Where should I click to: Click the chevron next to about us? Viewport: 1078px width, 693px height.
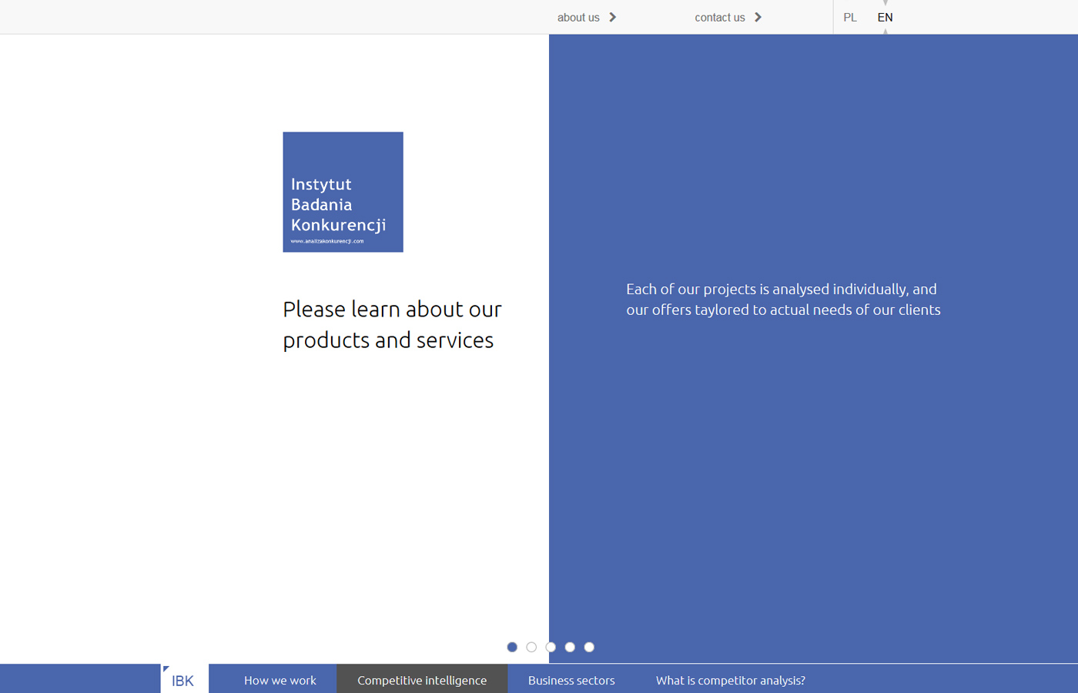point(613,17)
